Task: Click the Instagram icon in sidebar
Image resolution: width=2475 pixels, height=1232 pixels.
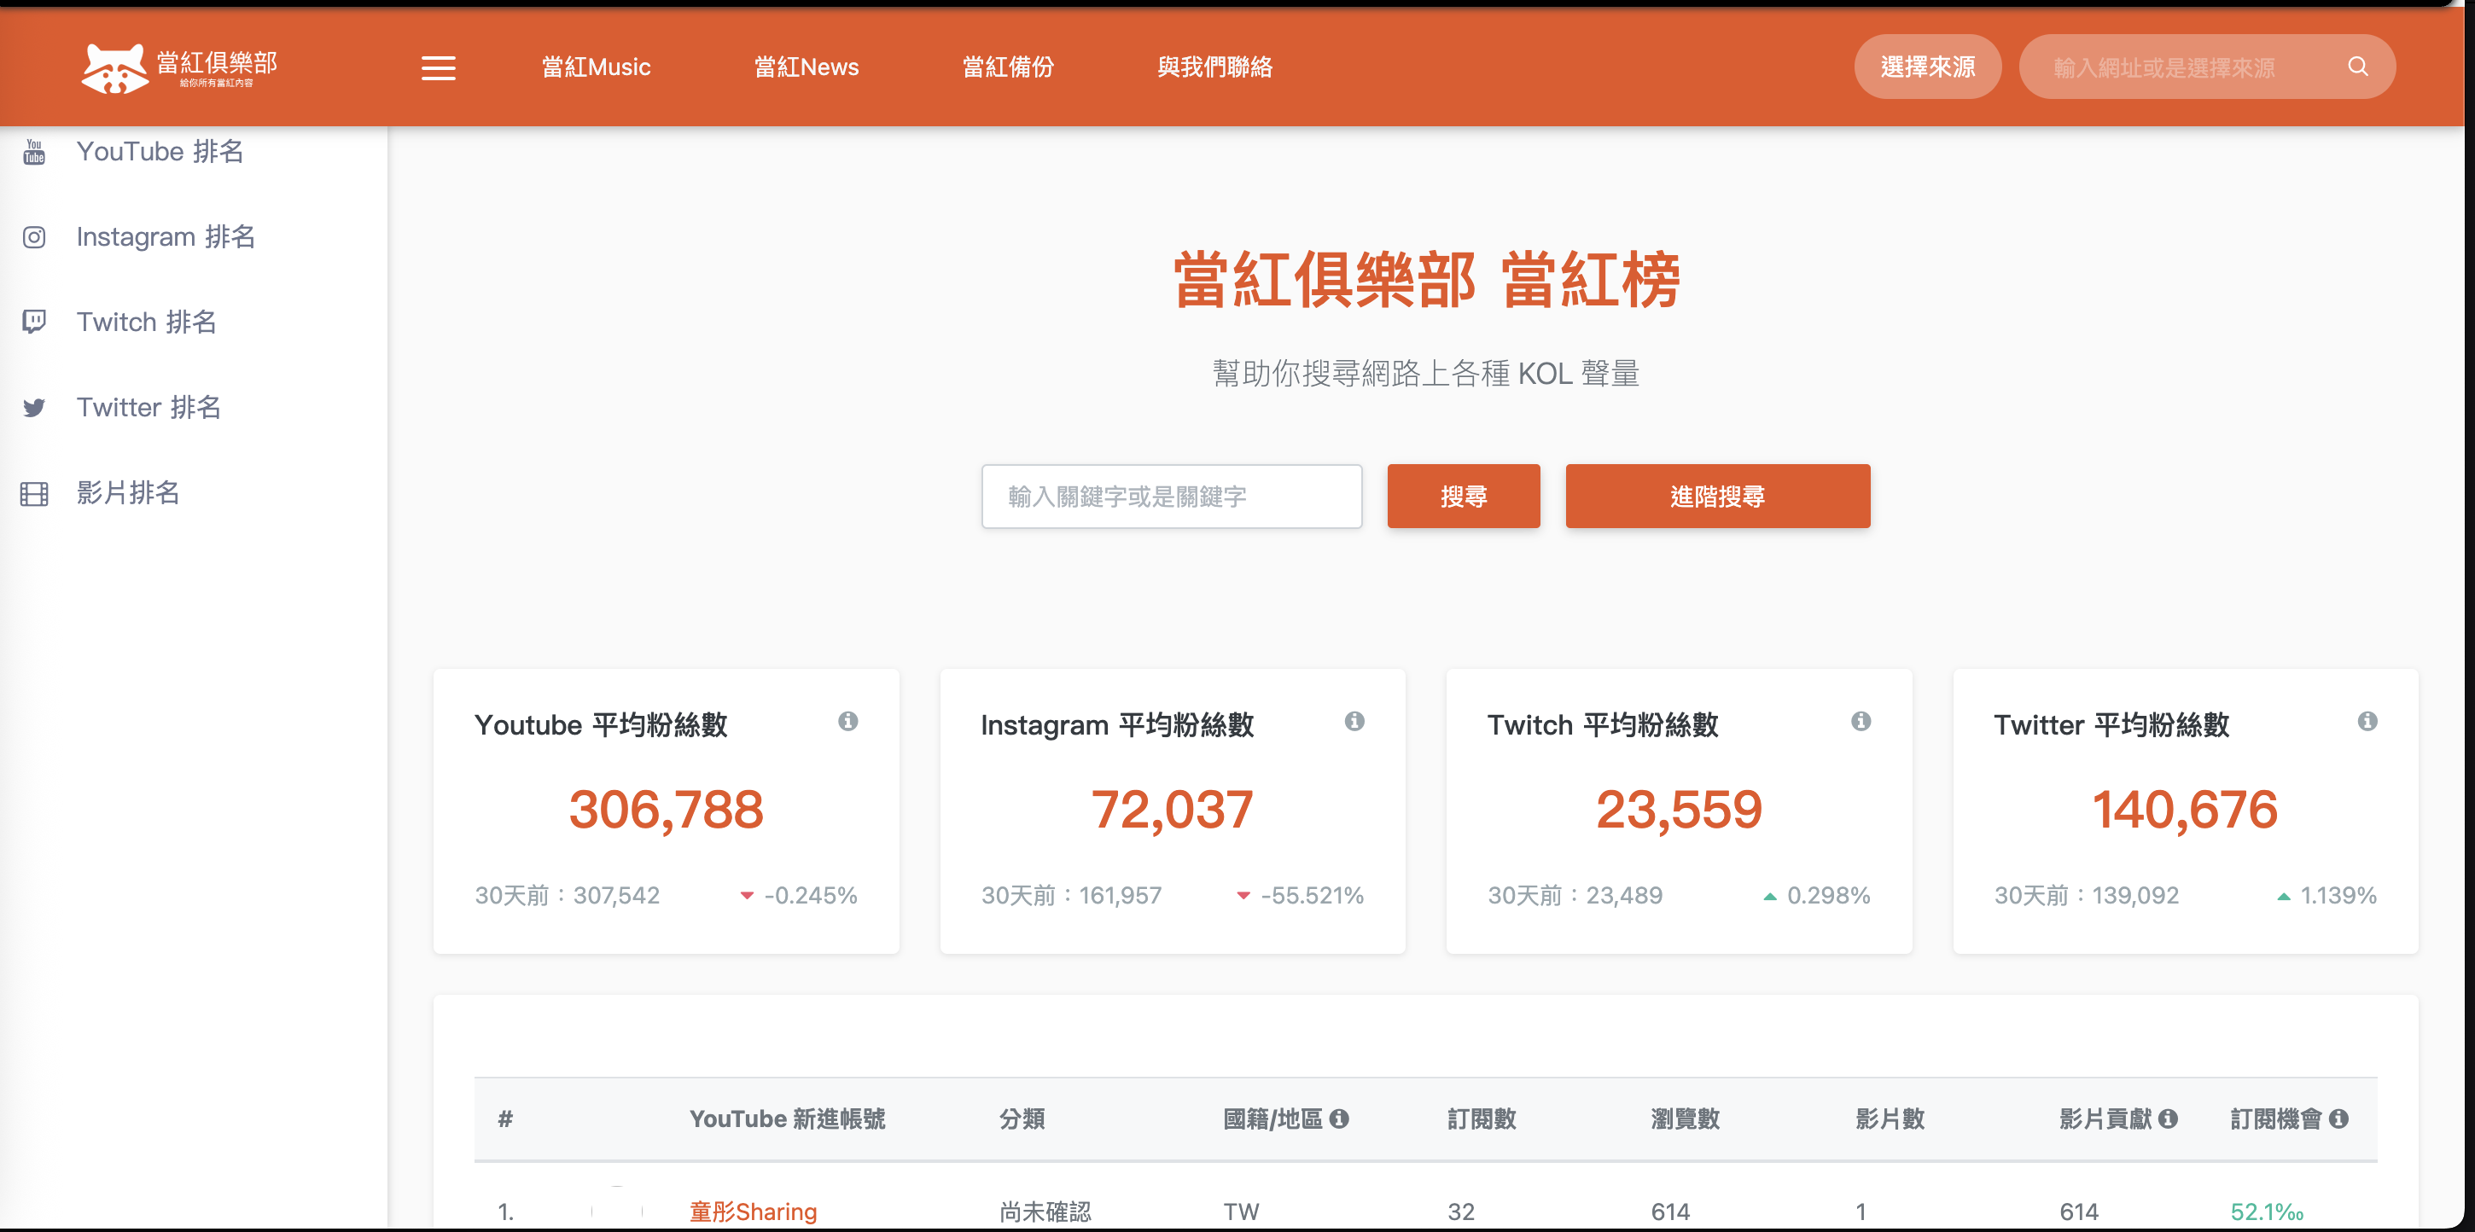Action: pos(35,237)
